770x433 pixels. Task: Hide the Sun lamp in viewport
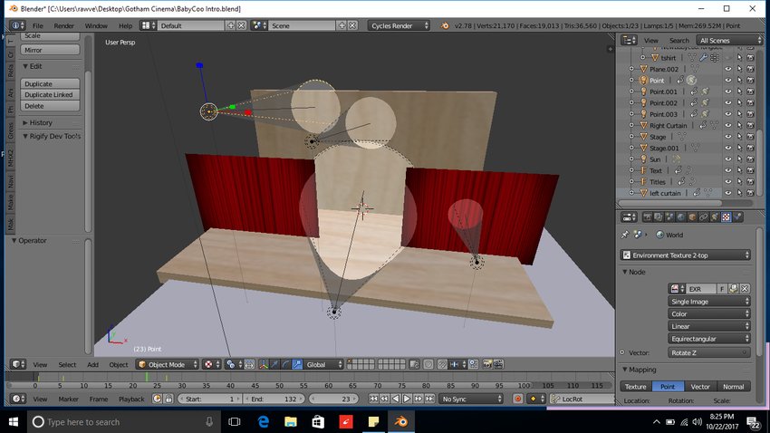click(x=728, y=159)
